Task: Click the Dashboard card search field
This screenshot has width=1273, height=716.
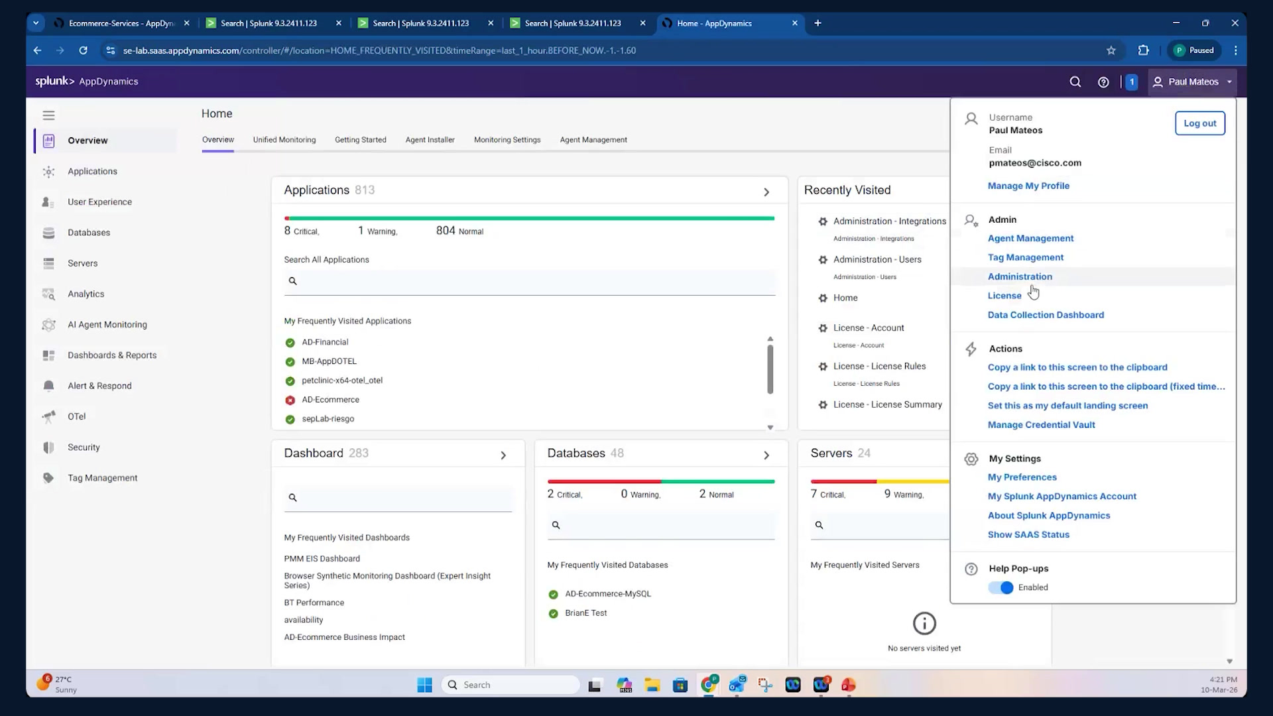Action: point(398,498)
